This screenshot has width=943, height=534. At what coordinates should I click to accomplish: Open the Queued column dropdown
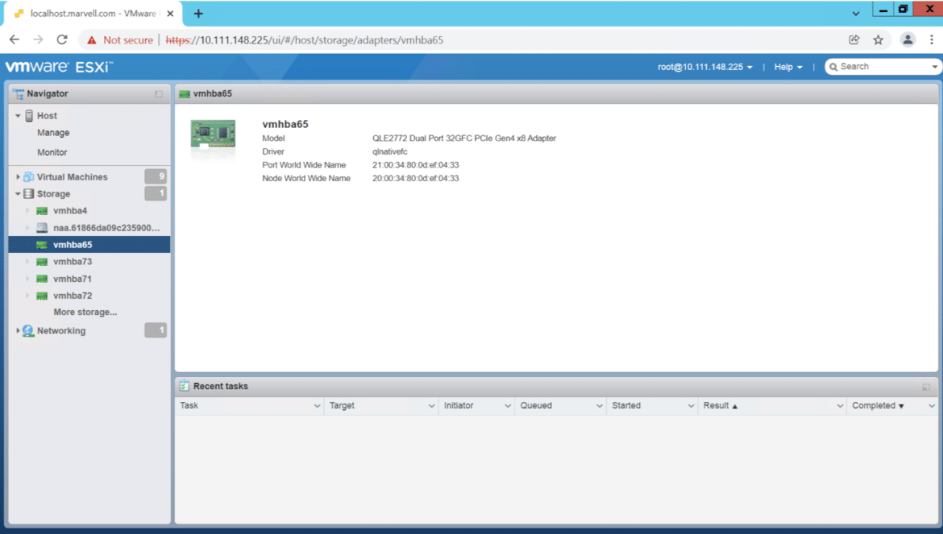[x=599, y=406]
